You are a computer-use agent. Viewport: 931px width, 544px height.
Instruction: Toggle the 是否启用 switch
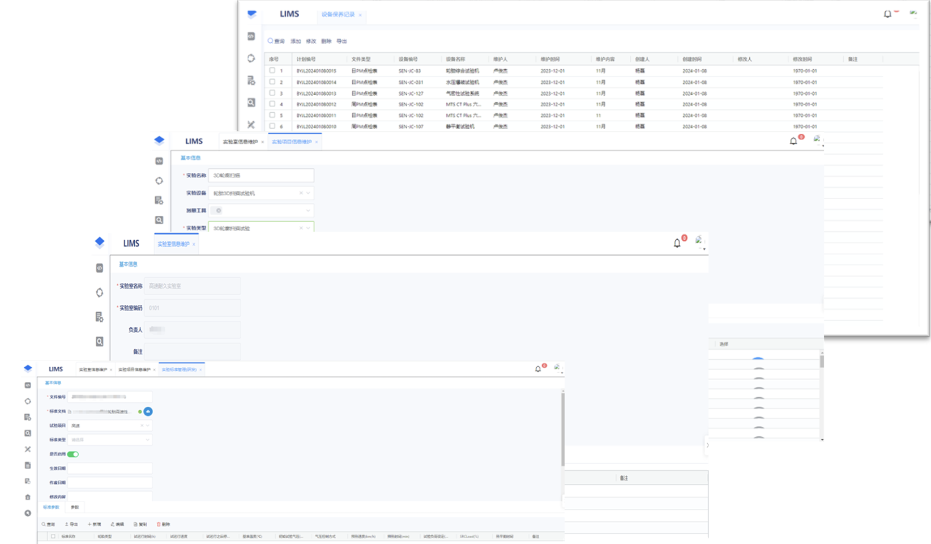coord(73,454)
